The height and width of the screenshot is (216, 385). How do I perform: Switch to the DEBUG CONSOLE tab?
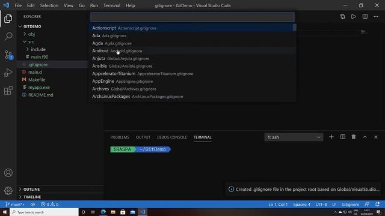coord(172,137)
